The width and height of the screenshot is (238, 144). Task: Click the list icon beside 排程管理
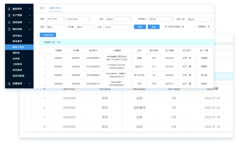tap(9, 22)
